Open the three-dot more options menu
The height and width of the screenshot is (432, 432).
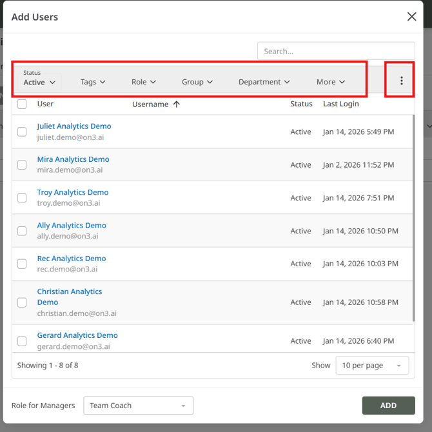point(401,81)
